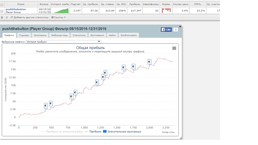Sort by the Фильтр column header
Screen dimensions: 258x145
coord(44,4)
